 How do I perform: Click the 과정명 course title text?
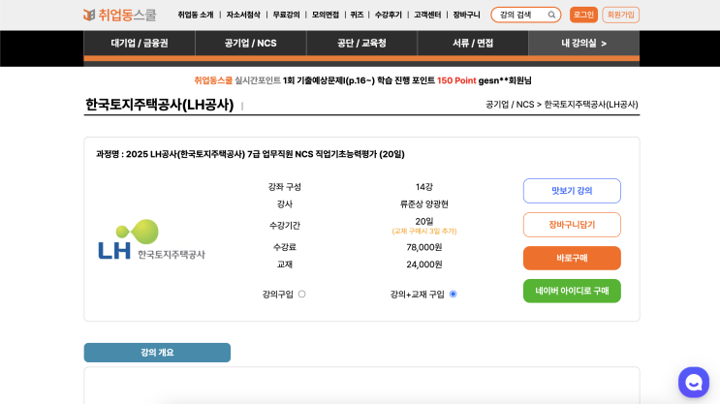click(x=250, y=154)
